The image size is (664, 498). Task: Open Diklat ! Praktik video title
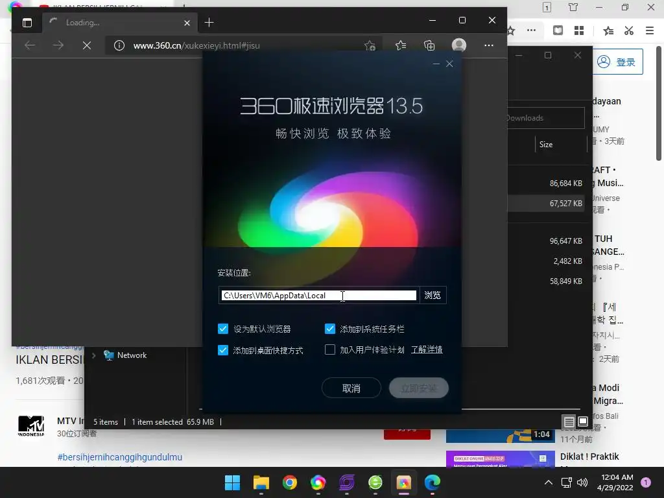[589, 456]
